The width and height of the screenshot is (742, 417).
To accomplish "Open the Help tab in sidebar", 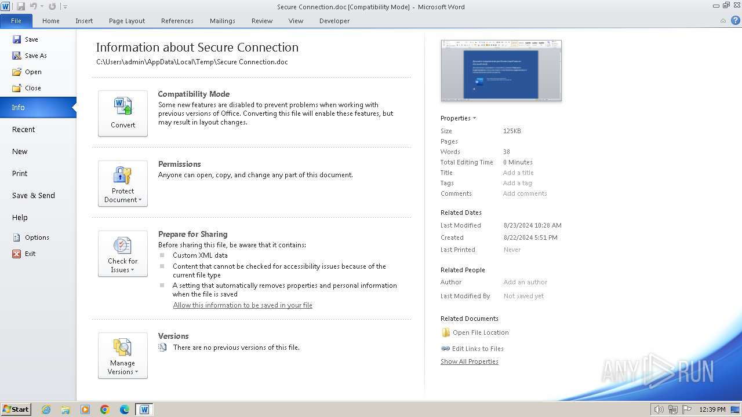I will pos(20,217).
